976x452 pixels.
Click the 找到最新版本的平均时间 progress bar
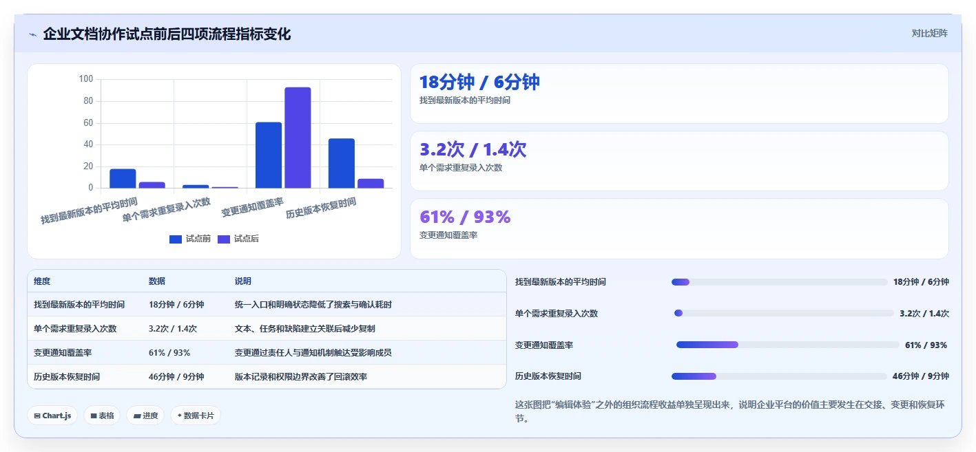point(779,282)
